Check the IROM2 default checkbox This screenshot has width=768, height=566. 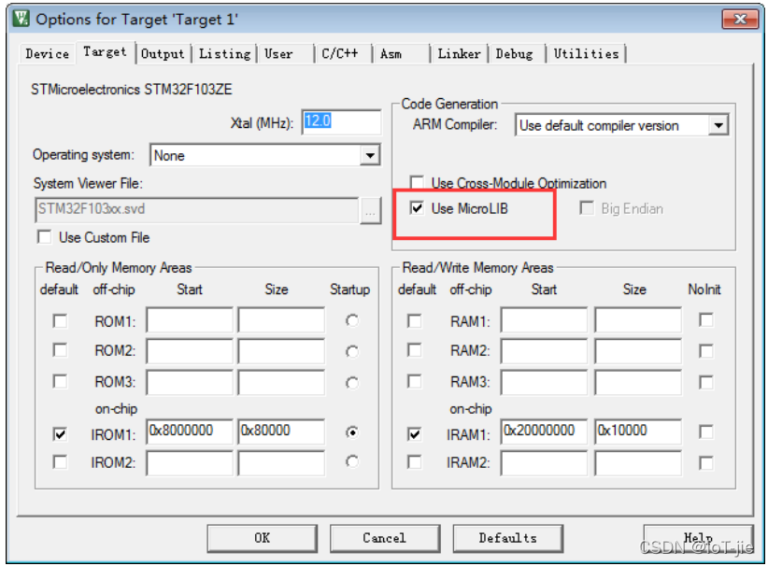(60, 462)
